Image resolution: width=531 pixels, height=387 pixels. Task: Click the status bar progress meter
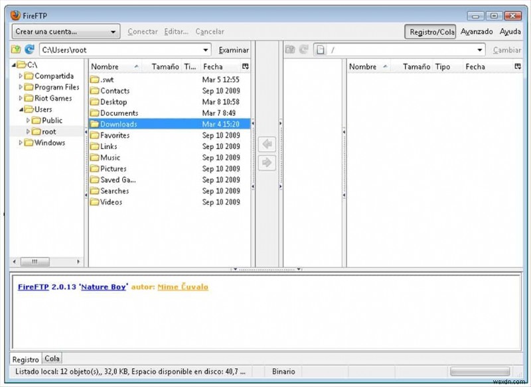click(480, 372)
